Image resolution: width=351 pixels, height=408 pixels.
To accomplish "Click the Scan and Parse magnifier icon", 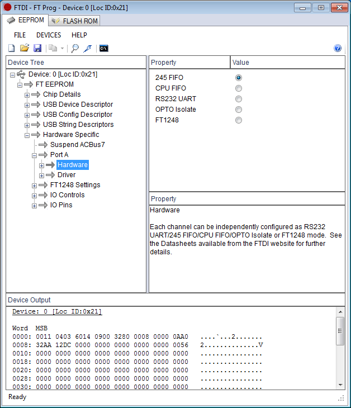I will [75, 48].
